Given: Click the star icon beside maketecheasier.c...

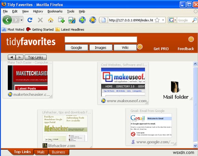Looking at the screenshot, I should tap(10, 94).
